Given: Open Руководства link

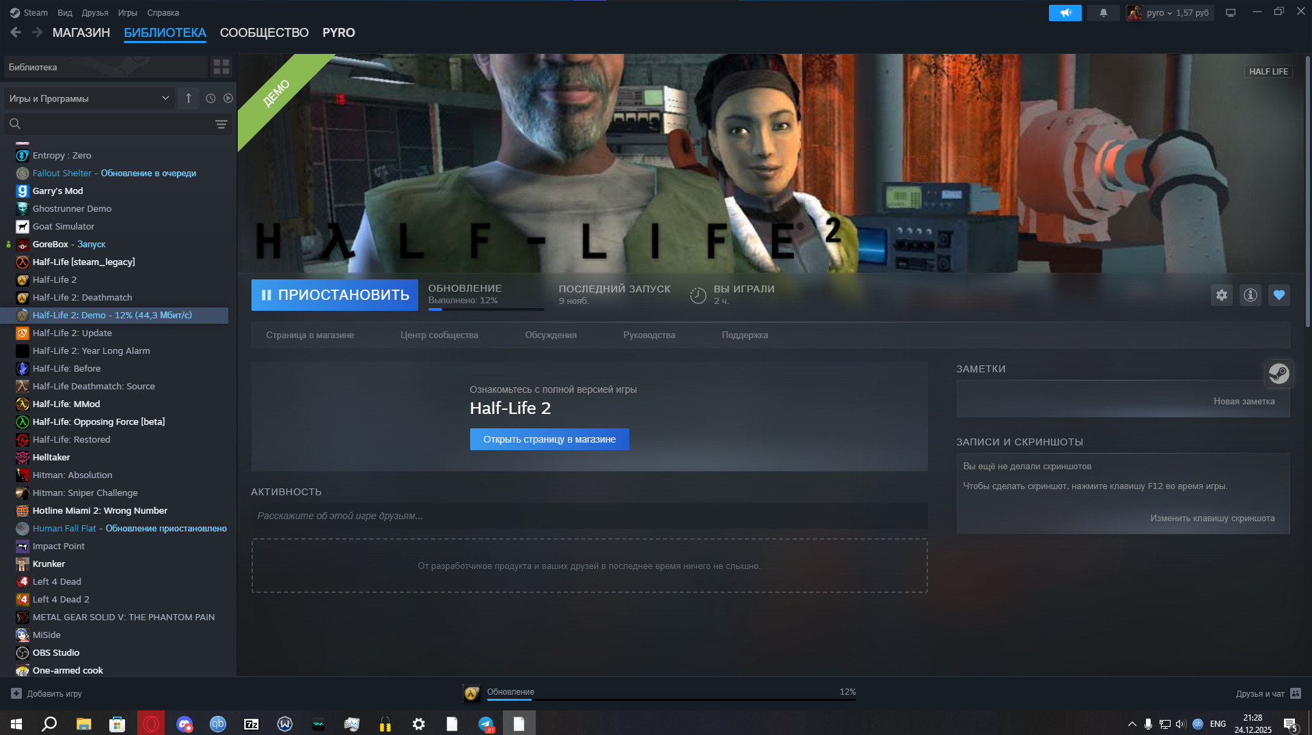Looking at the screenshot, I should tap(649, 335).
